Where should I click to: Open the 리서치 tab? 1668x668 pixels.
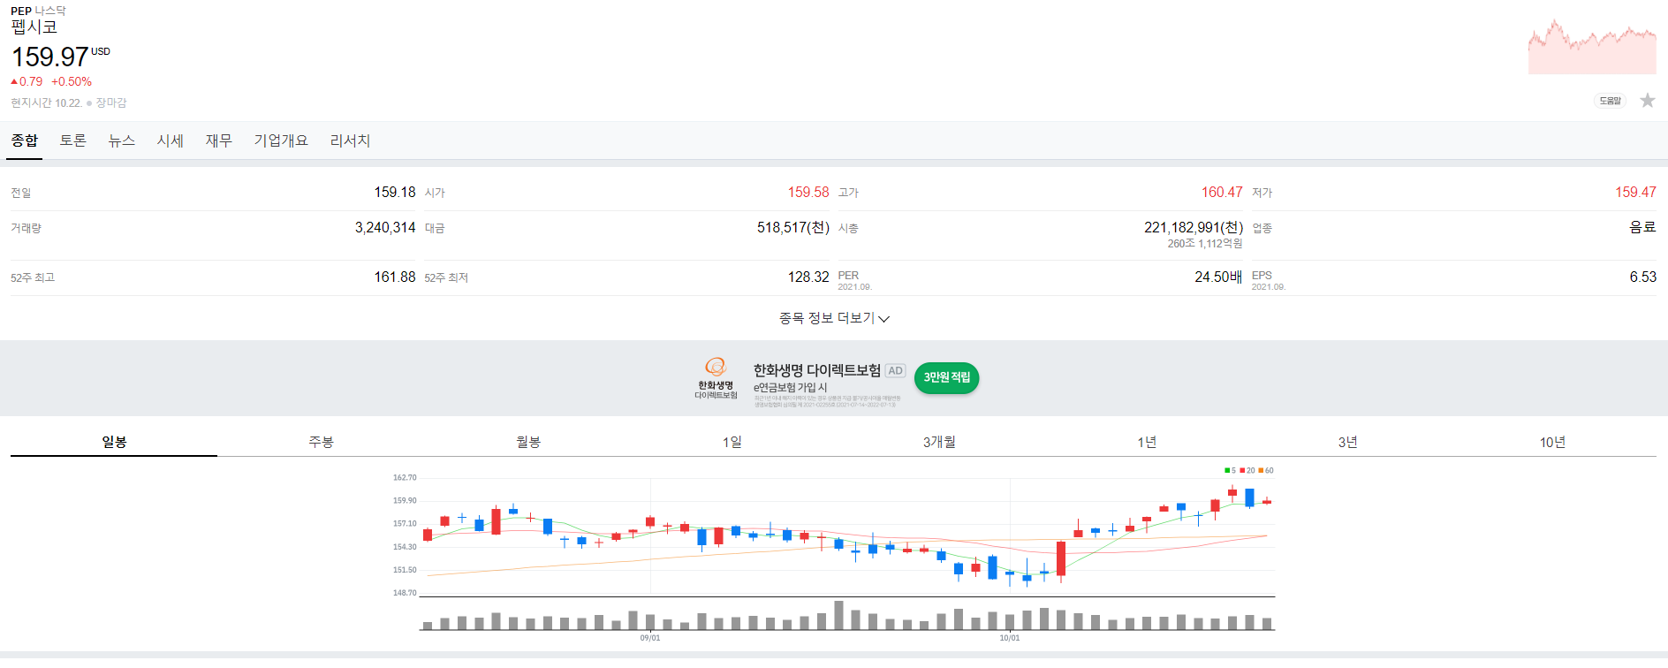coord(351,140)
